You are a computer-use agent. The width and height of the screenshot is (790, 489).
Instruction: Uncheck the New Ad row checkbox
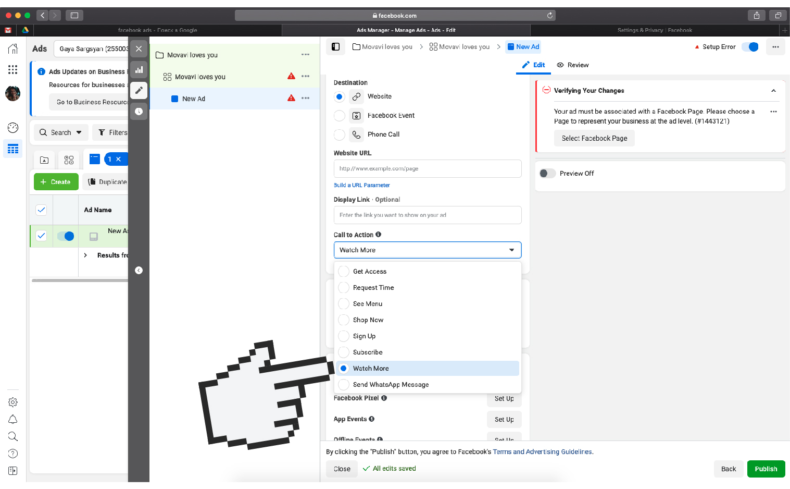[x=41, y=236]
